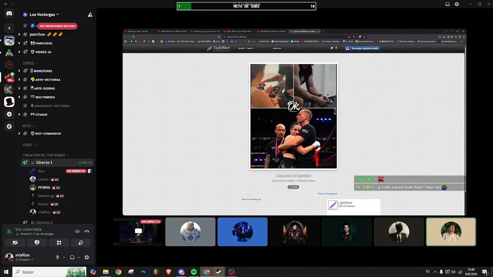Viewport: 493px width, 277px height.
Task: Share your screen from voice panel
Action: coord(37,243)
